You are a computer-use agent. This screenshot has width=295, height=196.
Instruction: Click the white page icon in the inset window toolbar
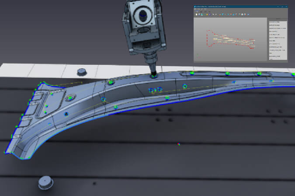197,14
